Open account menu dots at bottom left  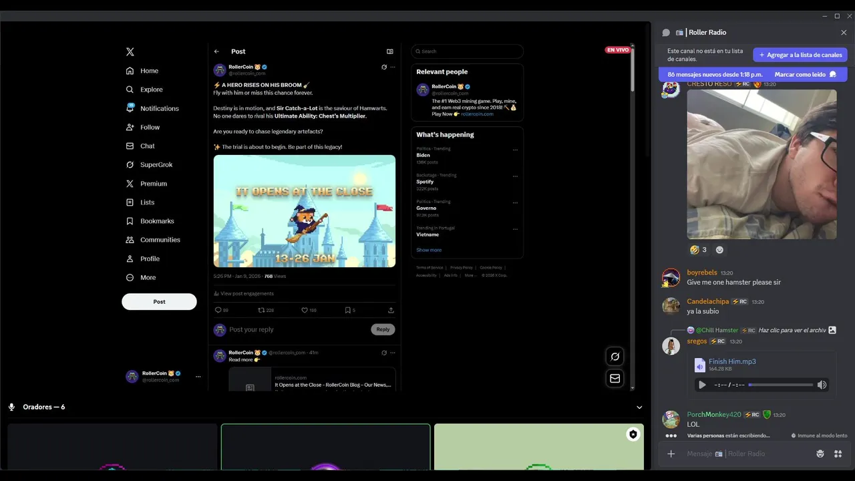198,377
